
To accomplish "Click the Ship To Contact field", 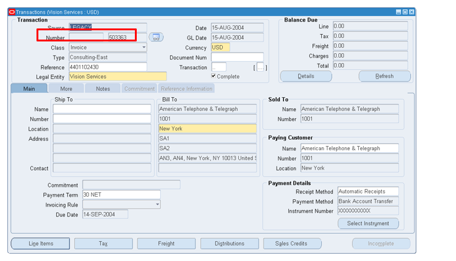I will coord(102,168).
